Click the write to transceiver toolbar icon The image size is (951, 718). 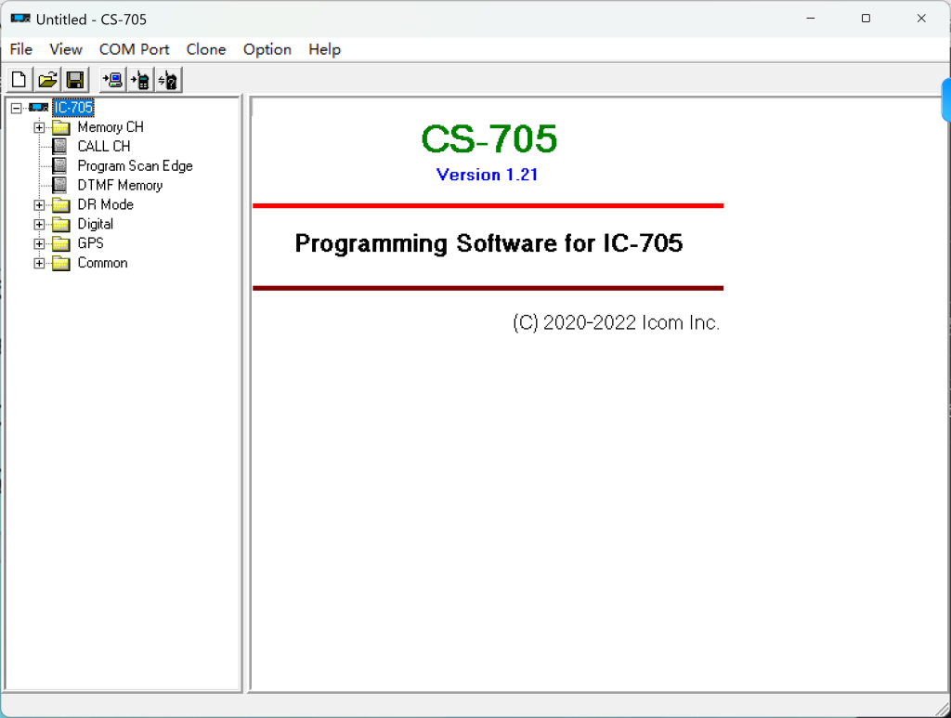(141, 80)
